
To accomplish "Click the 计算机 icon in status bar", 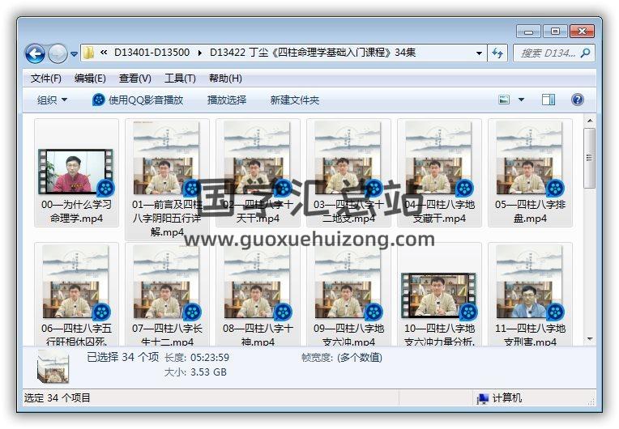I will 482,398.
